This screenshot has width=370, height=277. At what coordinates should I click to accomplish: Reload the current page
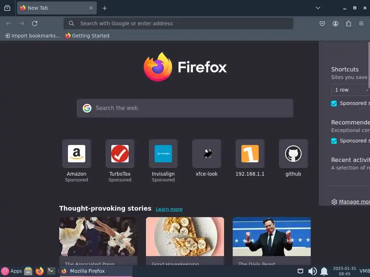35,23
